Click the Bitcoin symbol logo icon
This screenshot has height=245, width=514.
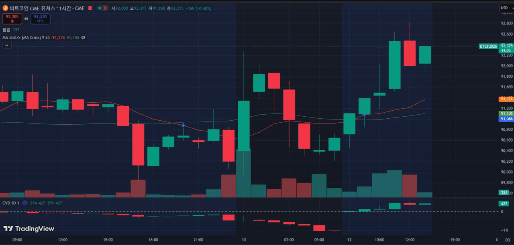point(5,8)
